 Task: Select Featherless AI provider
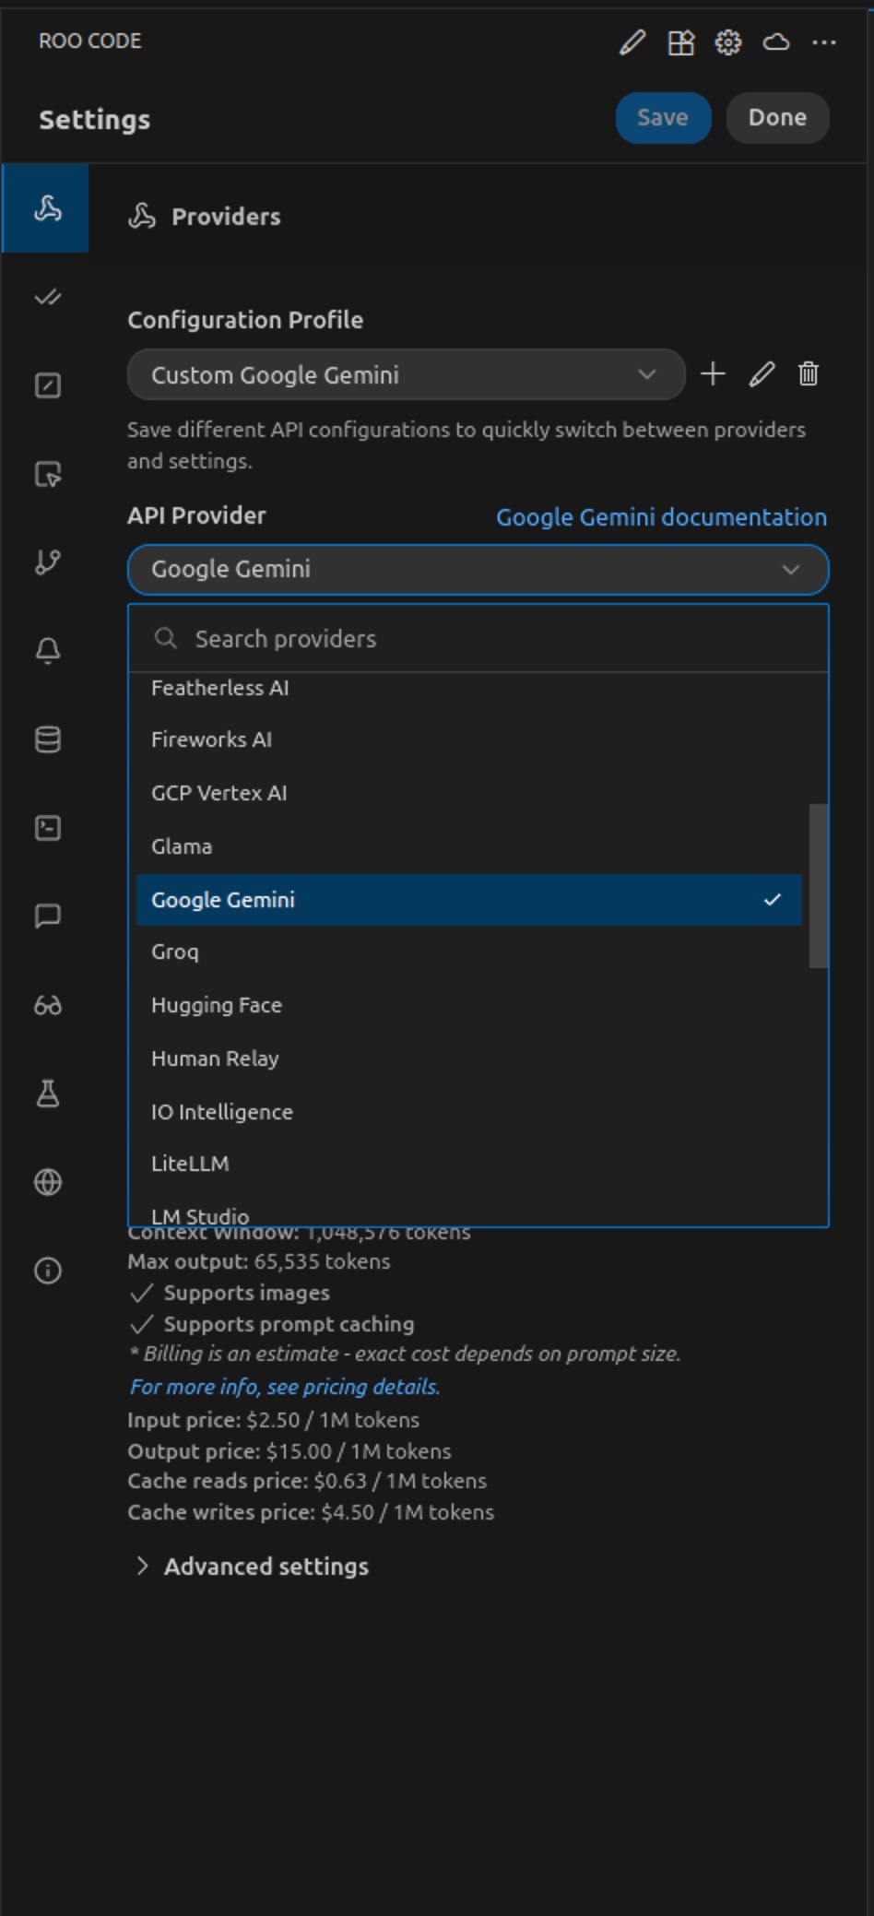click(468, 688)
